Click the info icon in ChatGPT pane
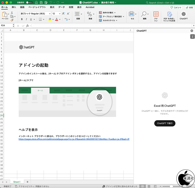The height and width of the screenshot is (188, 195). [x=192, y=37]
